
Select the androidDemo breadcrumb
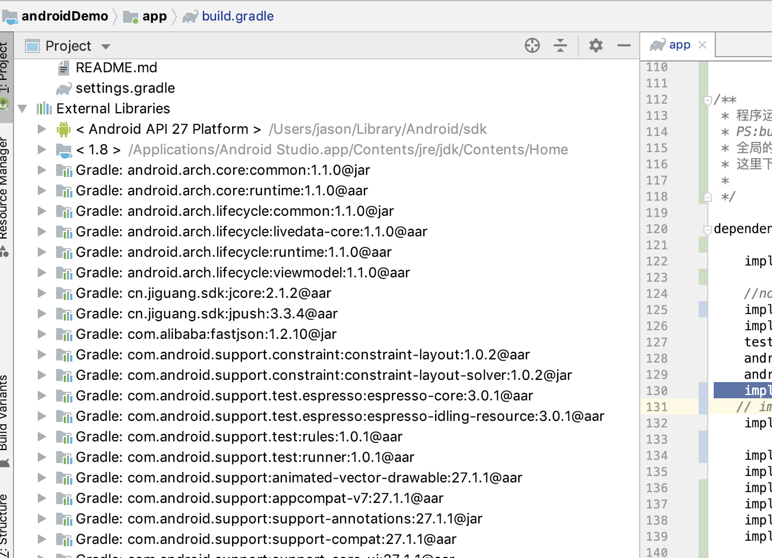coord(55,16)
